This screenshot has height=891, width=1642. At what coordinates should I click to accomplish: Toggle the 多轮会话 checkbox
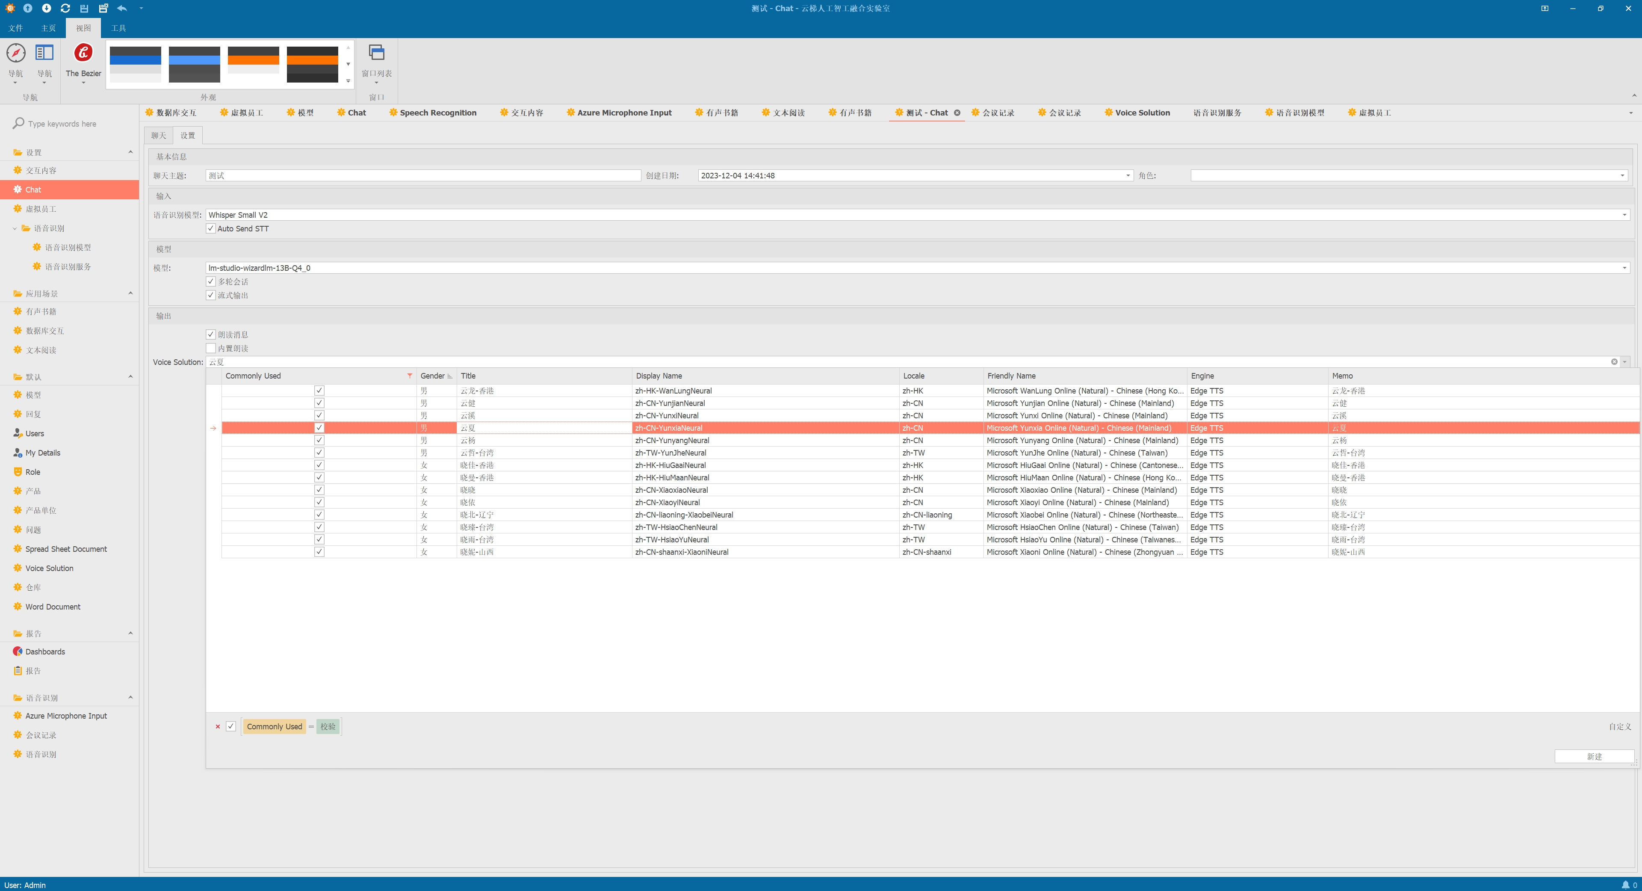(210, 281)
